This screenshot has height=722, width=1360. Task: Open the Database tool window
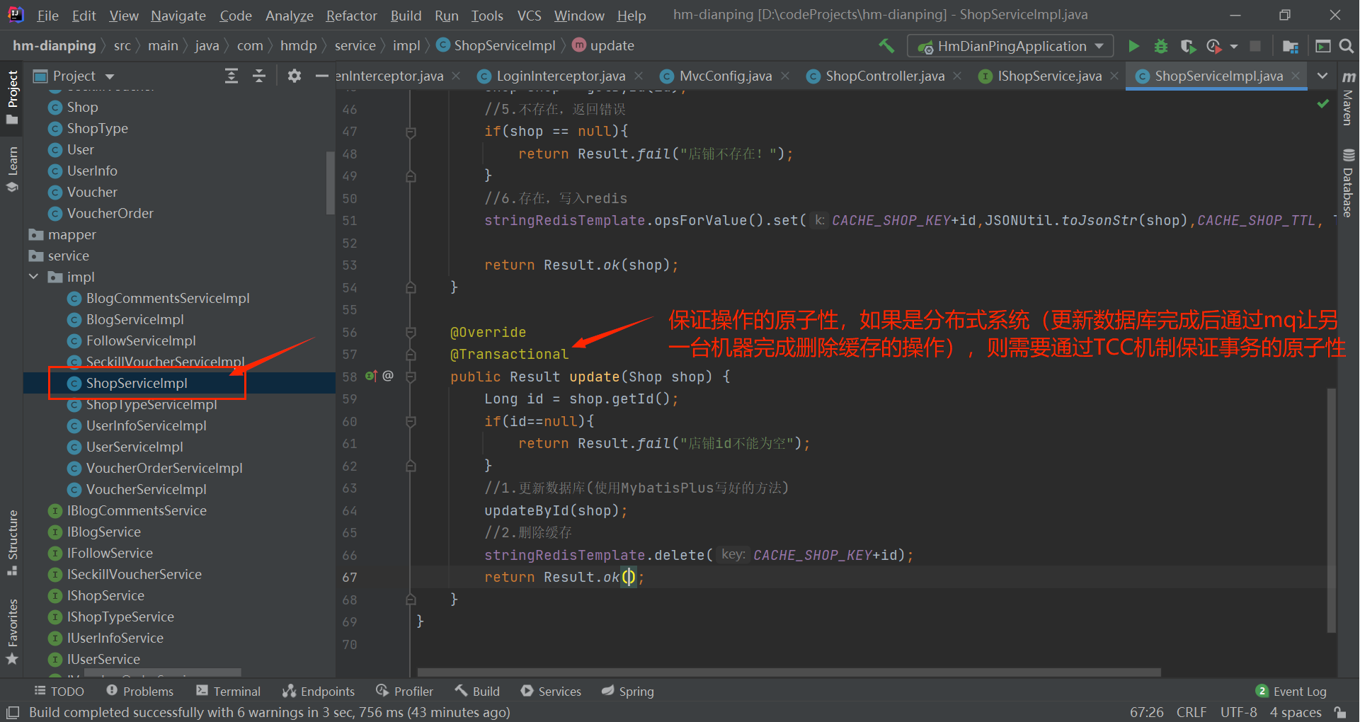[1348, 183]
